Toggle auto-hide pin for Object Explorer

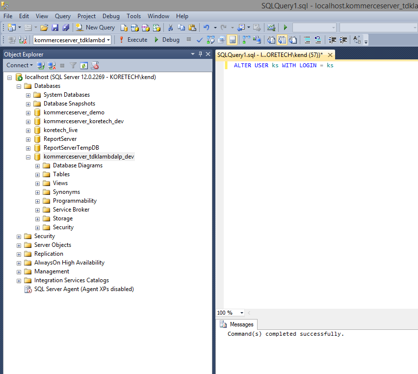point(201,54)
